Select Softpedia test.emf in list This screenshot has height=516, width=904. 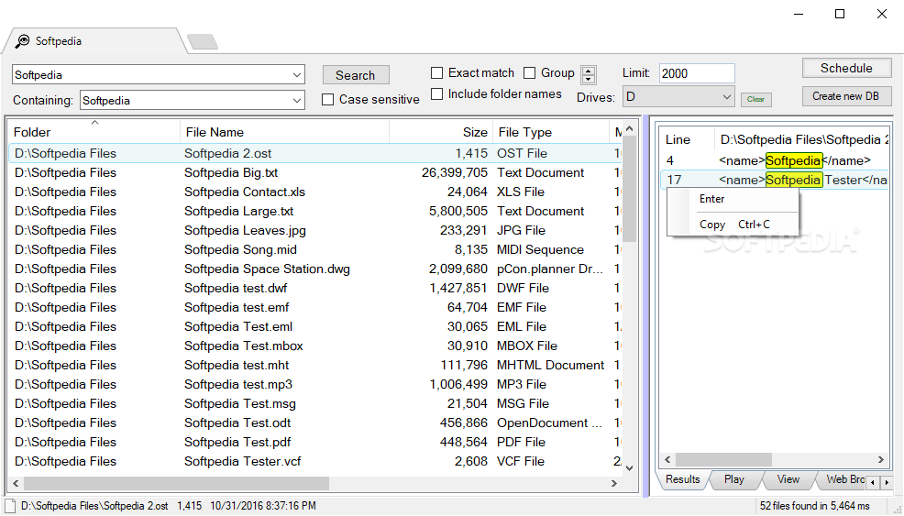pyautogui.click(x=315, y=307)
